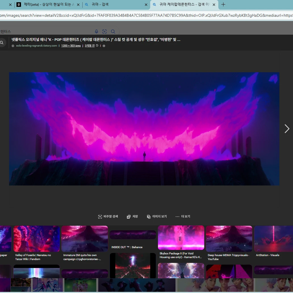Close the 귀마 케이팝데몬헌터스 tab
The image size is (293, 293).
coord(214,5)
